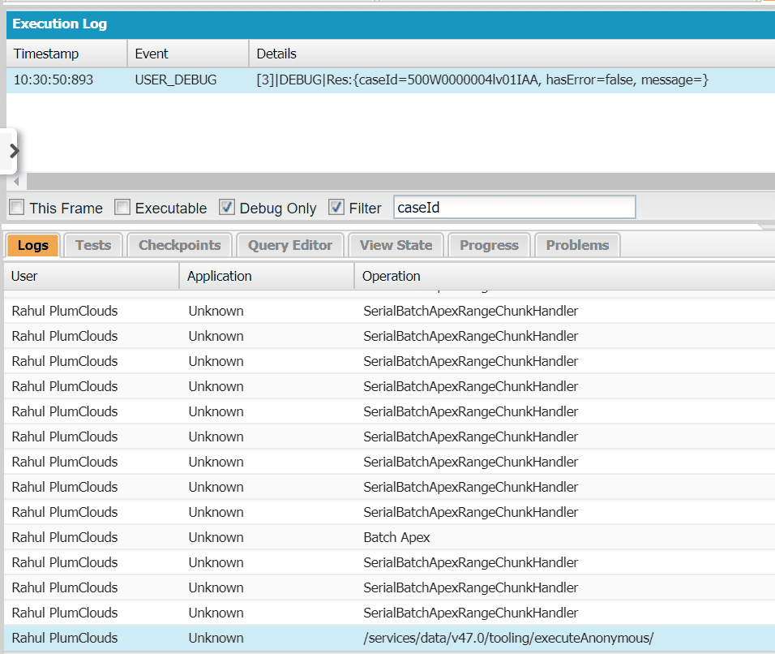Show the Progress tab
The width and height of the screenshot is (775, 654).
click(x=489, y=245)
